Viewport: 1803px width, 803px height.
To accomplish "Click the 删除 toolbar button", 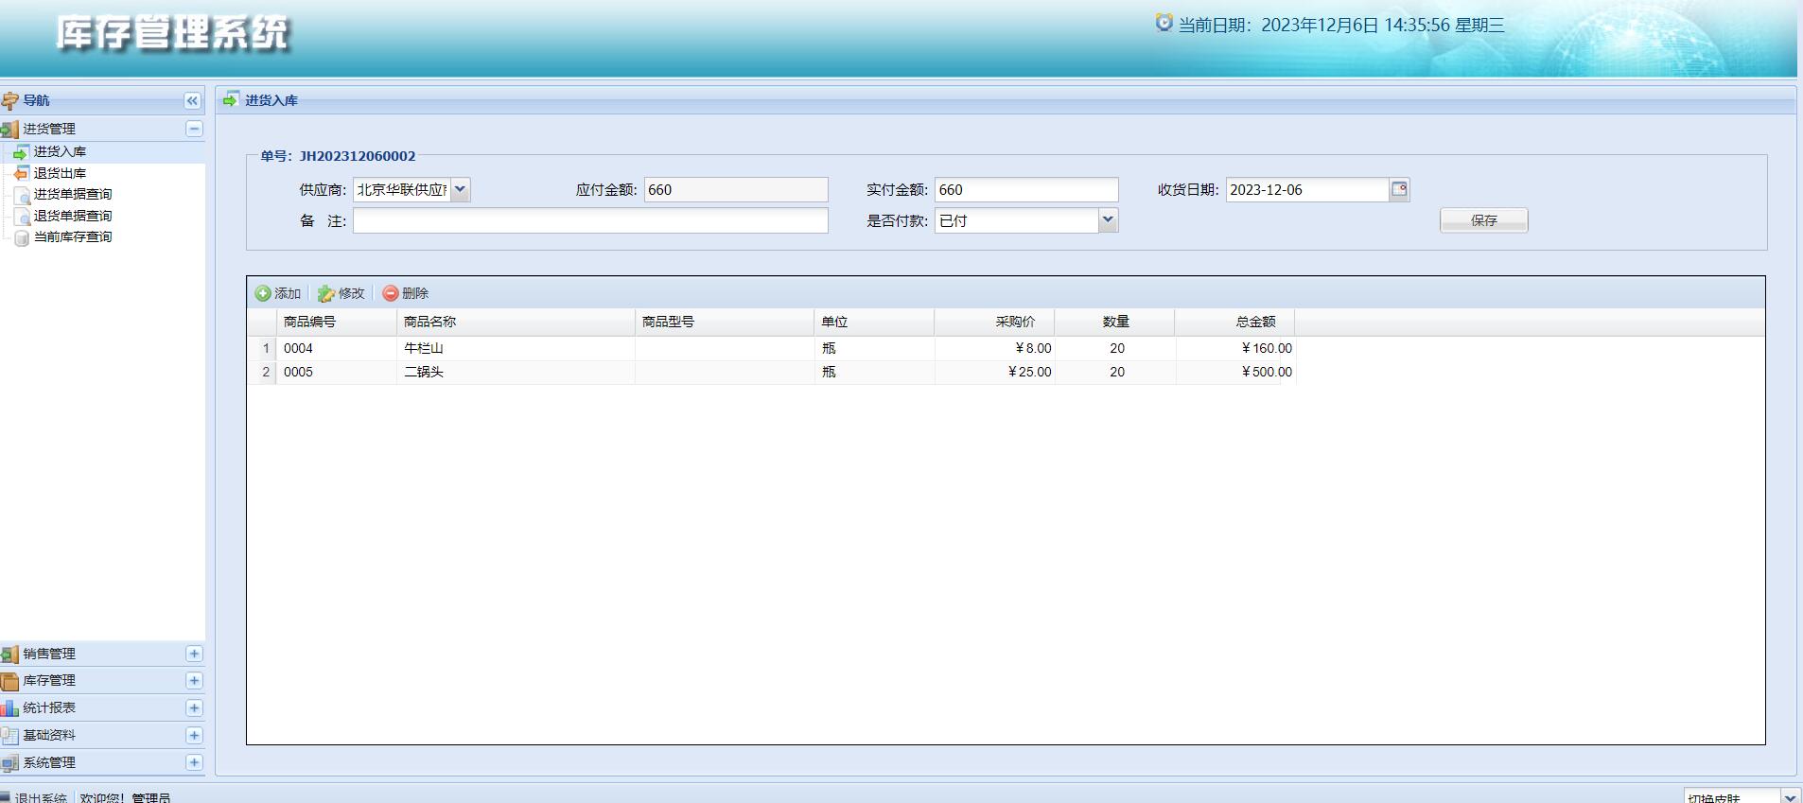I will click(406, 293).
